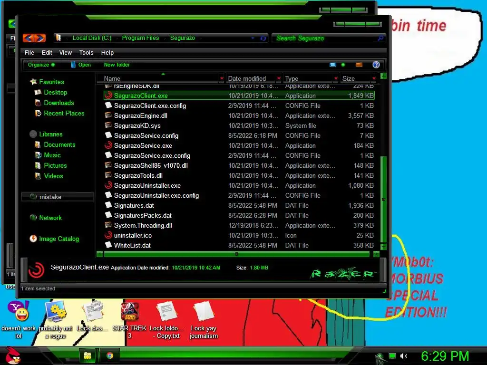Open the Angry Birds start button
The height and width of the screenshot is (365, 487).
coord(13,355)
